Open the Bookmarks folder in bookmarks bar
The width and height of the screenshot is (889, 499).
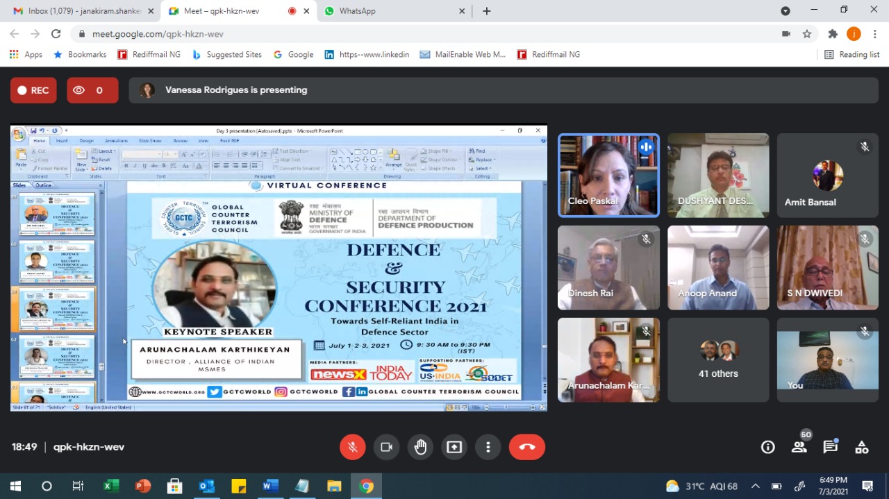coord(80,55)
